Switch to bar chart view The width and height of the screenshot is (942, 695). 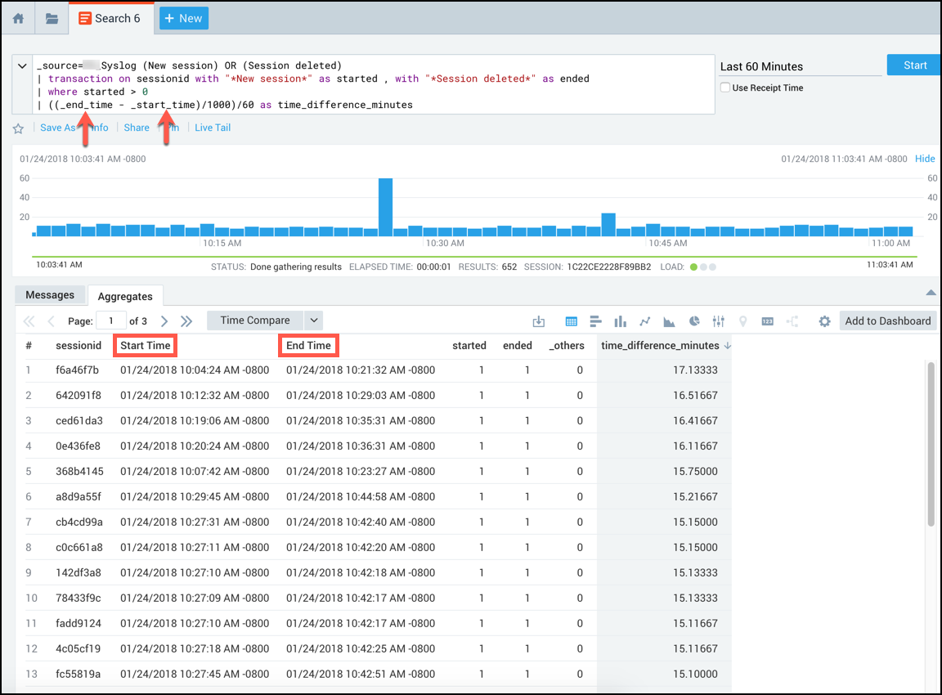click(596, 321)
